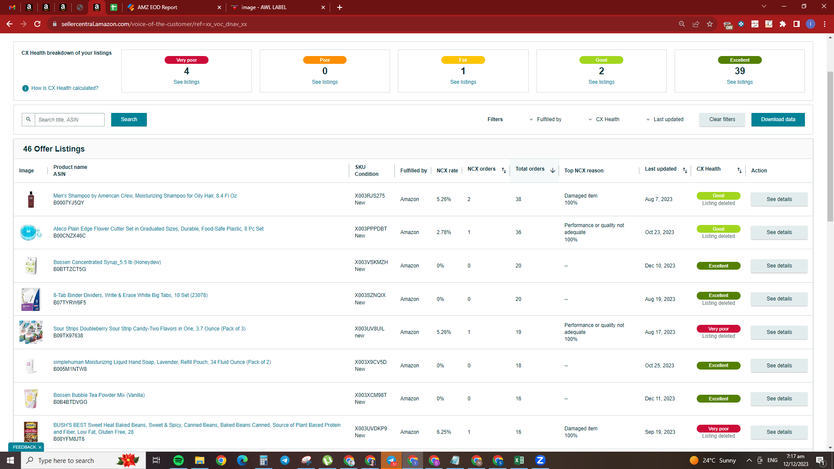
Task: Open the extensions puzzle icon
Action: click(783, 24)
